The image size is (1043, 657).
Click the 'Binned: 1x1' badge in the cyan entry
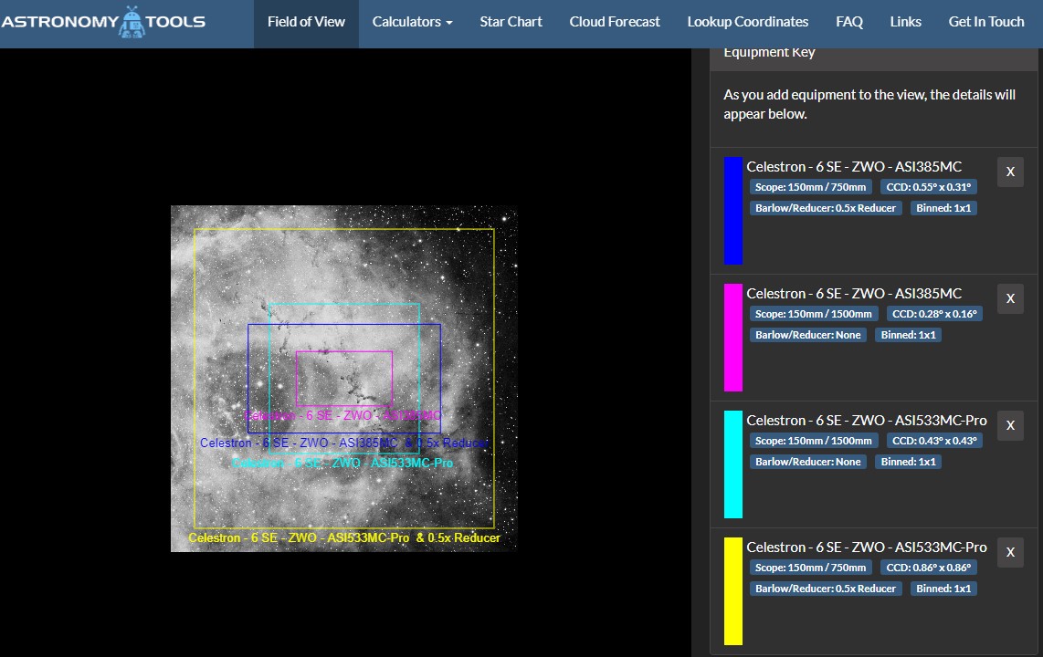point(908,462)
